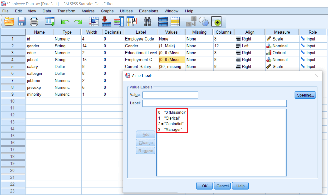Open a data file
The width and height of the screenshot is (328, 195).
pyautogui.click(x=9, y=22)
